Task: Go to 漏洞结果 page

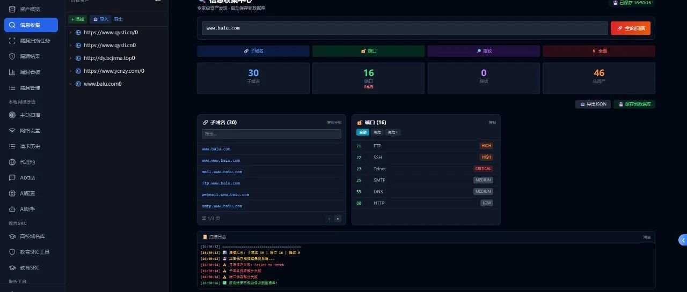Action: 32,56
